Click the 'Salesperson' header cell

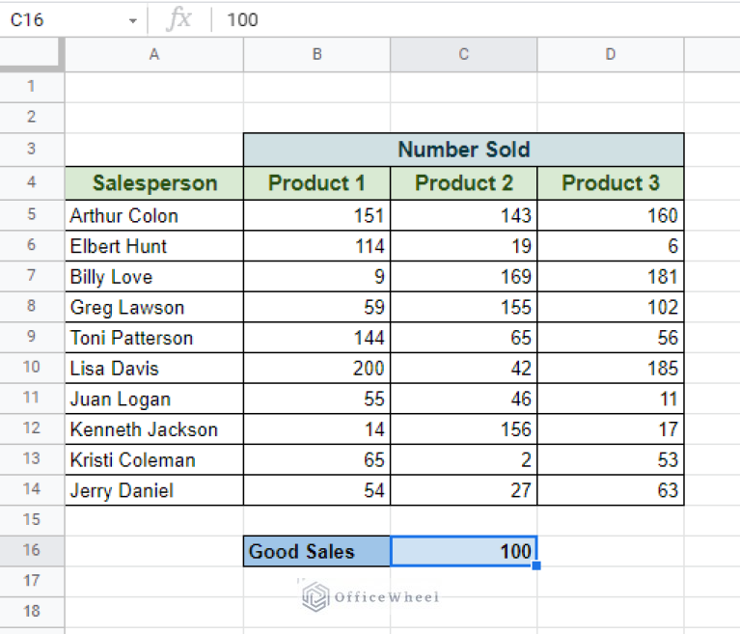point(154,183)
